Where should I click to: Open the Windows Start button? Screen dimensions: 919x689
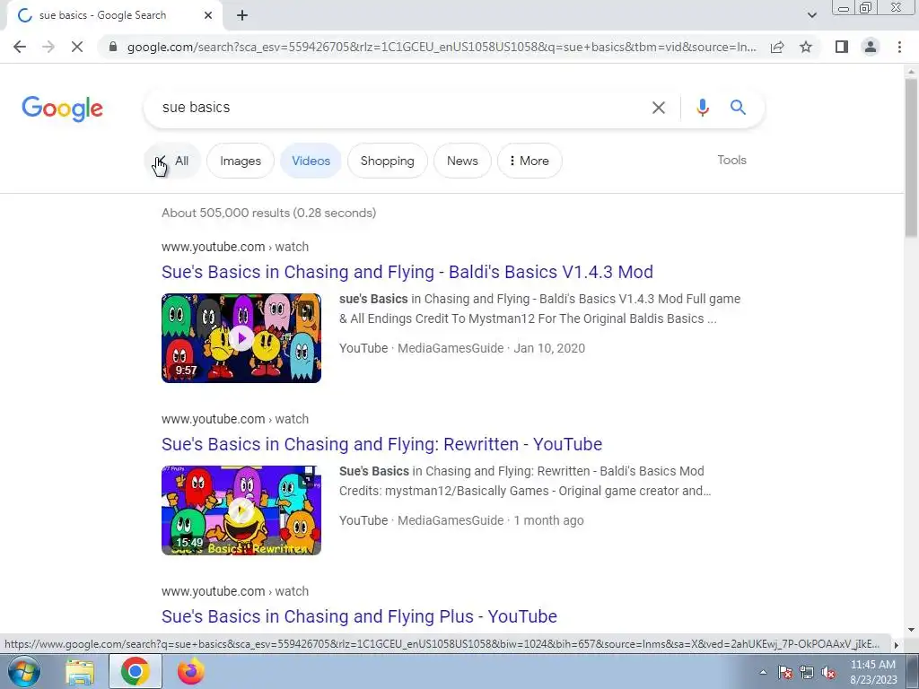(24, 671)
